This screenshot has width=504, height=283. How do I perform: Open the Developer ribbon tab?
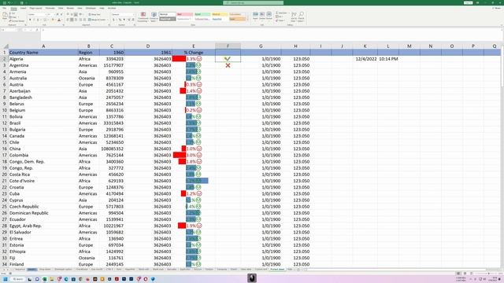coord(91,8)
